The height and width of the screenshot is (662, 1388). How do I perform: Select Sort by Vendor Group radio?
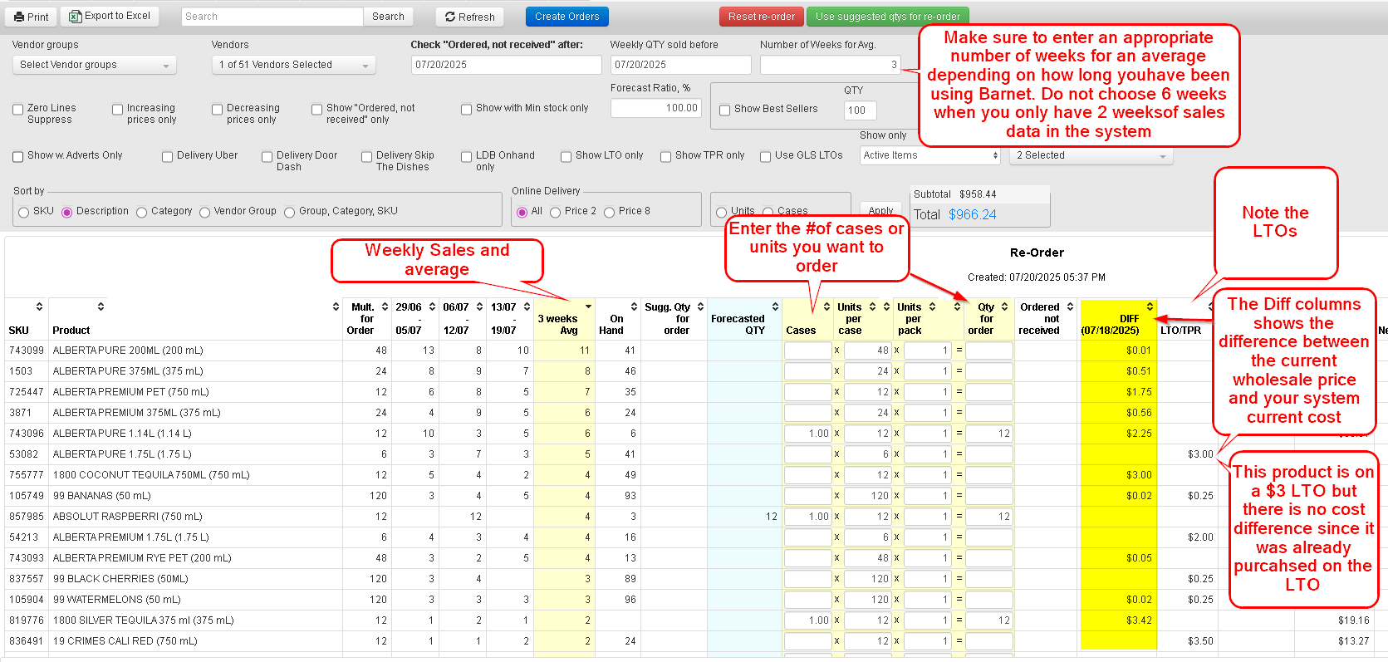tap(204, 213)
